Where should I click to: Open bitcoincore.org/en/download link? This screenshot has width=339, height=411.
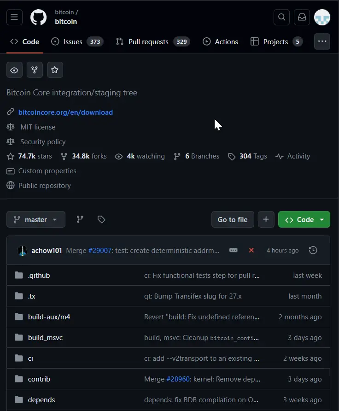65,112
